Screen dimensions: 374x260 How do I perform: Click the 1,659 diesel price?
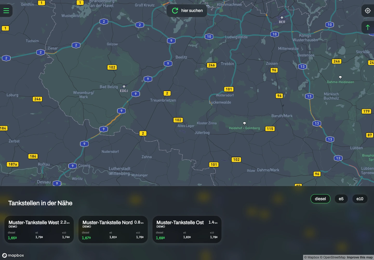12,238
